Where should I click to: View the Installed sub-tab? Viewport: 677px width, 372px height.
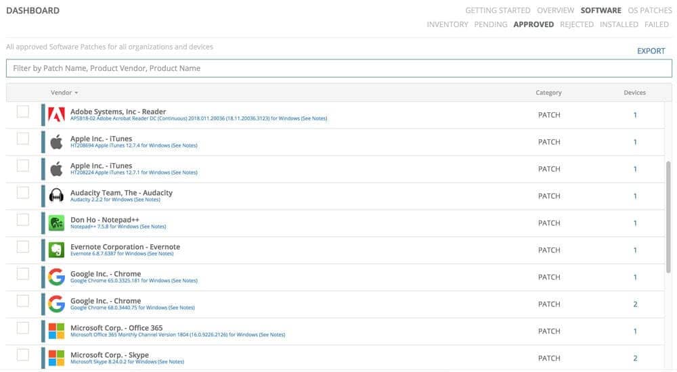[619, 24]
